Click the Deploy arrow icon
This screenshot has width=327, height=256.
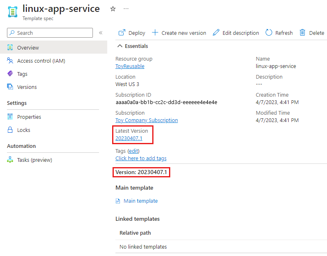pos(122,32)
